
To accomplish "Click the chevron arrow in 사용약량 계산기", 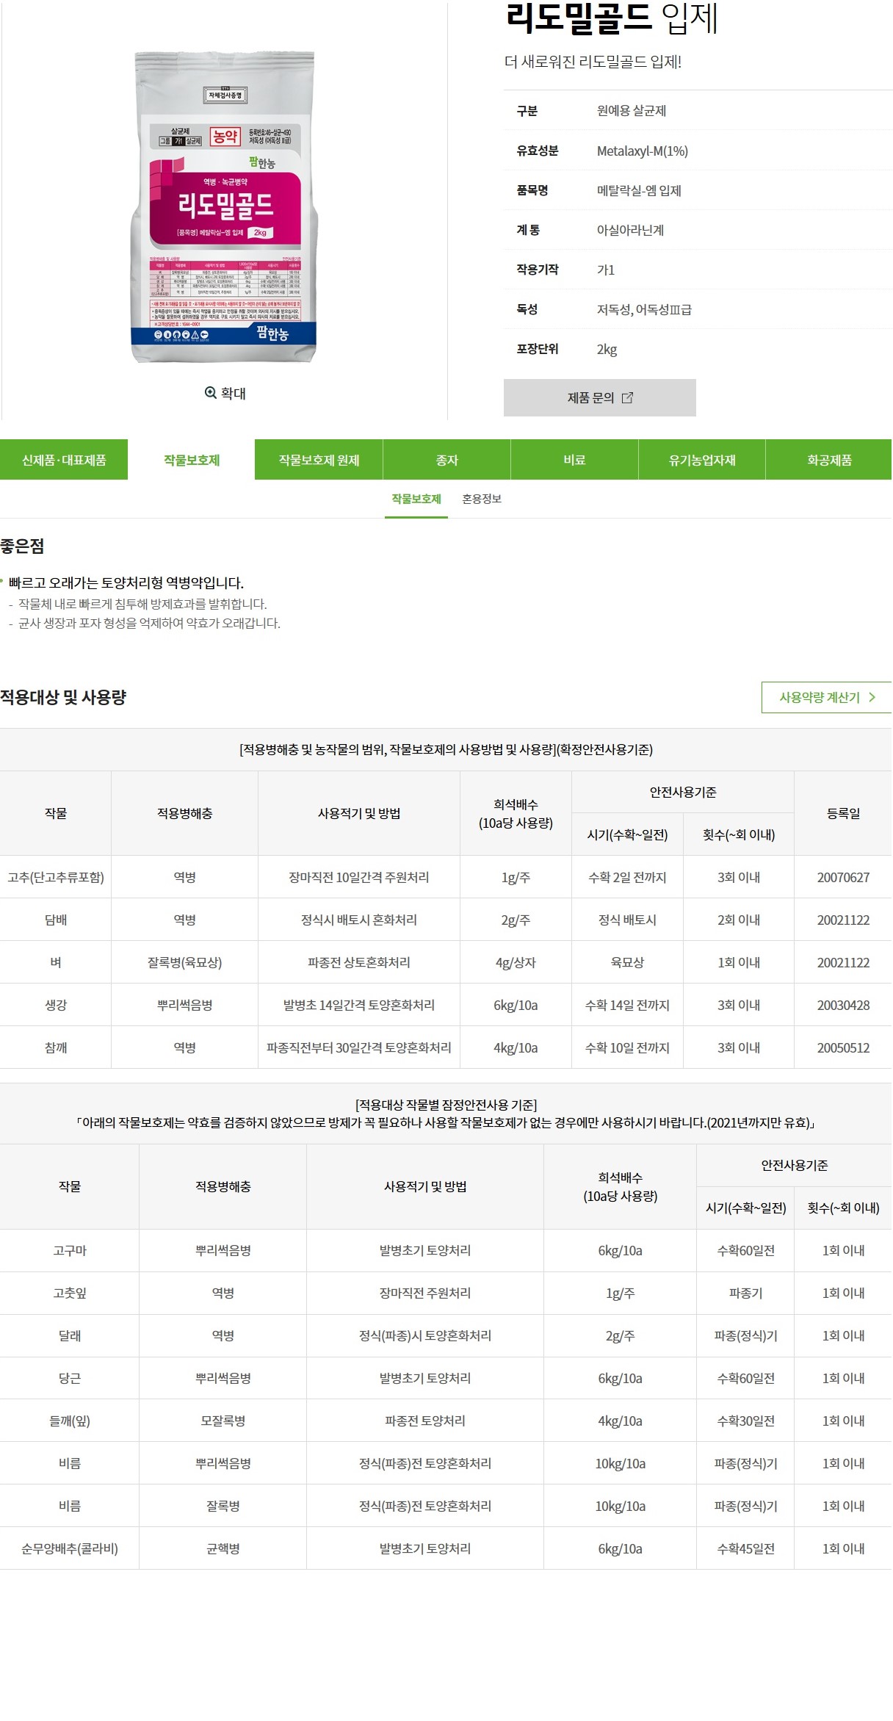I will tap(872, 697).
